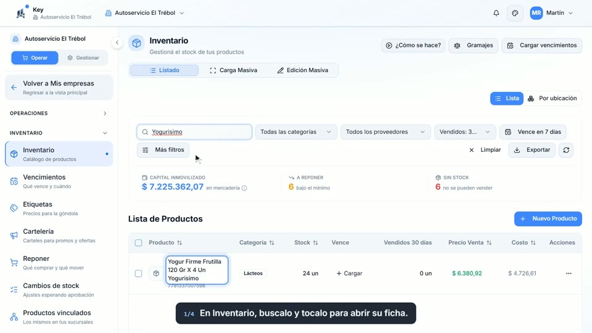592x333 pixels.
Task: Click the Cargar vencimientos button
Action: coord(542,45)
